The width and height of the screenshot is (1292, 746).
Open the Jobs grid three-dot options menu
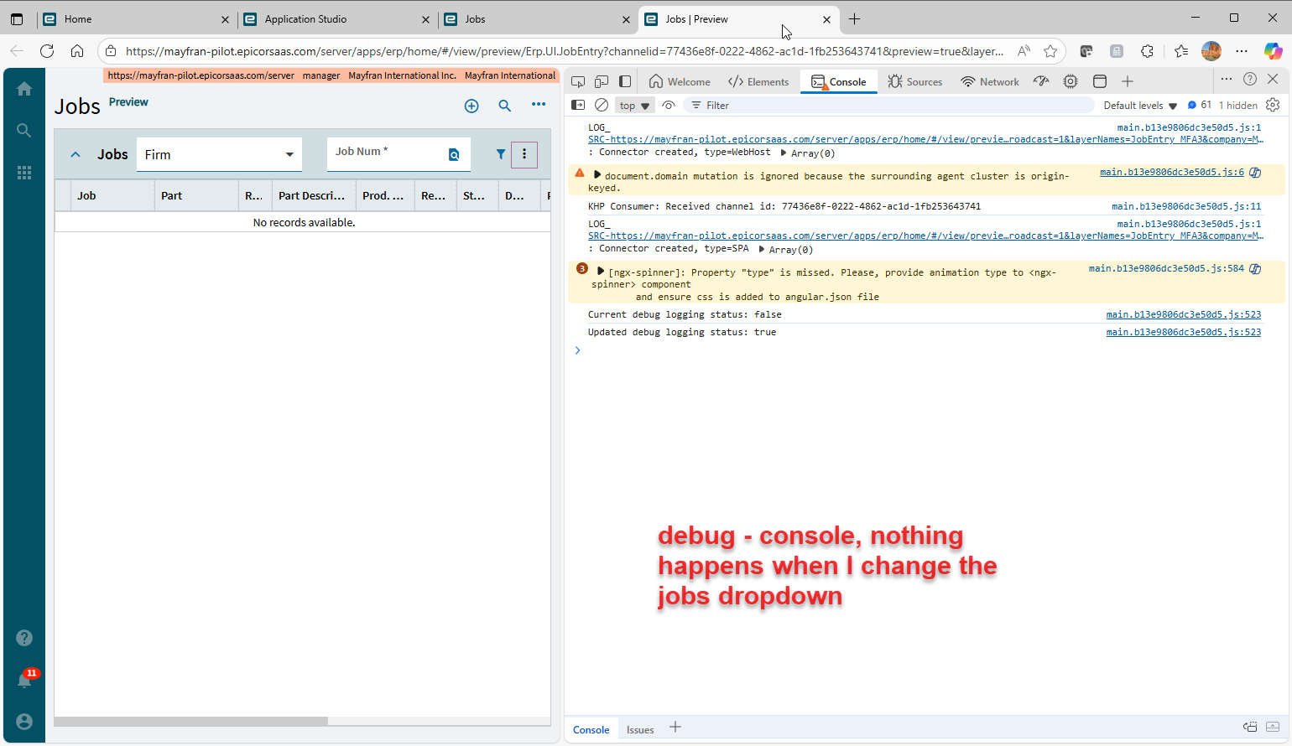click(524, 154)
